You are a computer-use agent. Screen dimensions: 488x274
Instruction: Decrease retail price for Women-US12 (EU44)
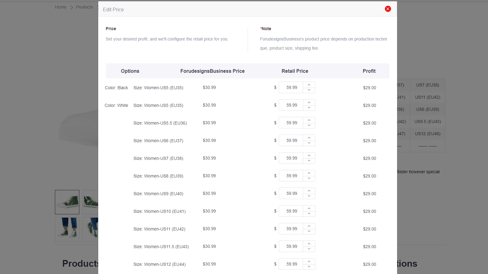point(309,267)
